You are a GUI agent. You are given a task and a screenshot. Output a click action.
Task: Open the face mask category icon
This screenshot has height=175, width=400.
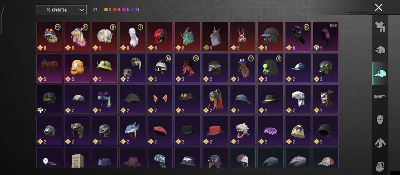[380, 120]
